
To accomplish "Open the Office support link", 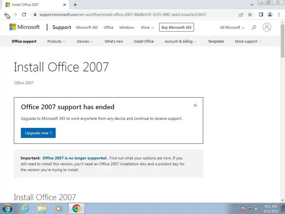I will click(x=24, y=42).
